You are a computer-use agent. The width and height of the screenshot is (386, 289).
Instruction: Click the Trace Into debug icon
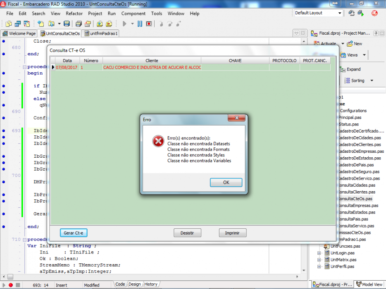(161, 24)
